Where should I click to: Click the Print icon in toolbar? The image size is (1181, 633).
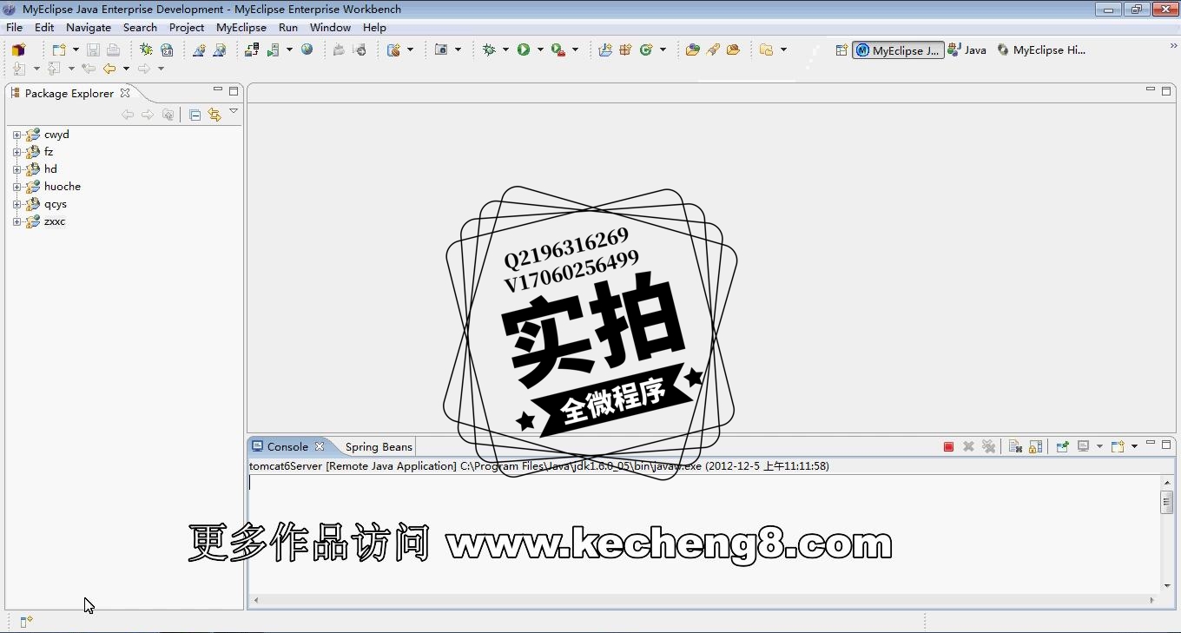(113, 49)
